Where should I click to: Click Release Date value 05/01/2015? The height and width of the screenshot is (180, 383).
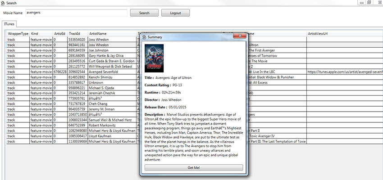pyautogui.click(x=178, y=107)
